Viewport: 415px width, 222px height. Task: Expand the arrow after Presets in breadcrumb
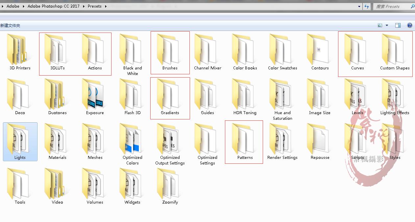106,6
